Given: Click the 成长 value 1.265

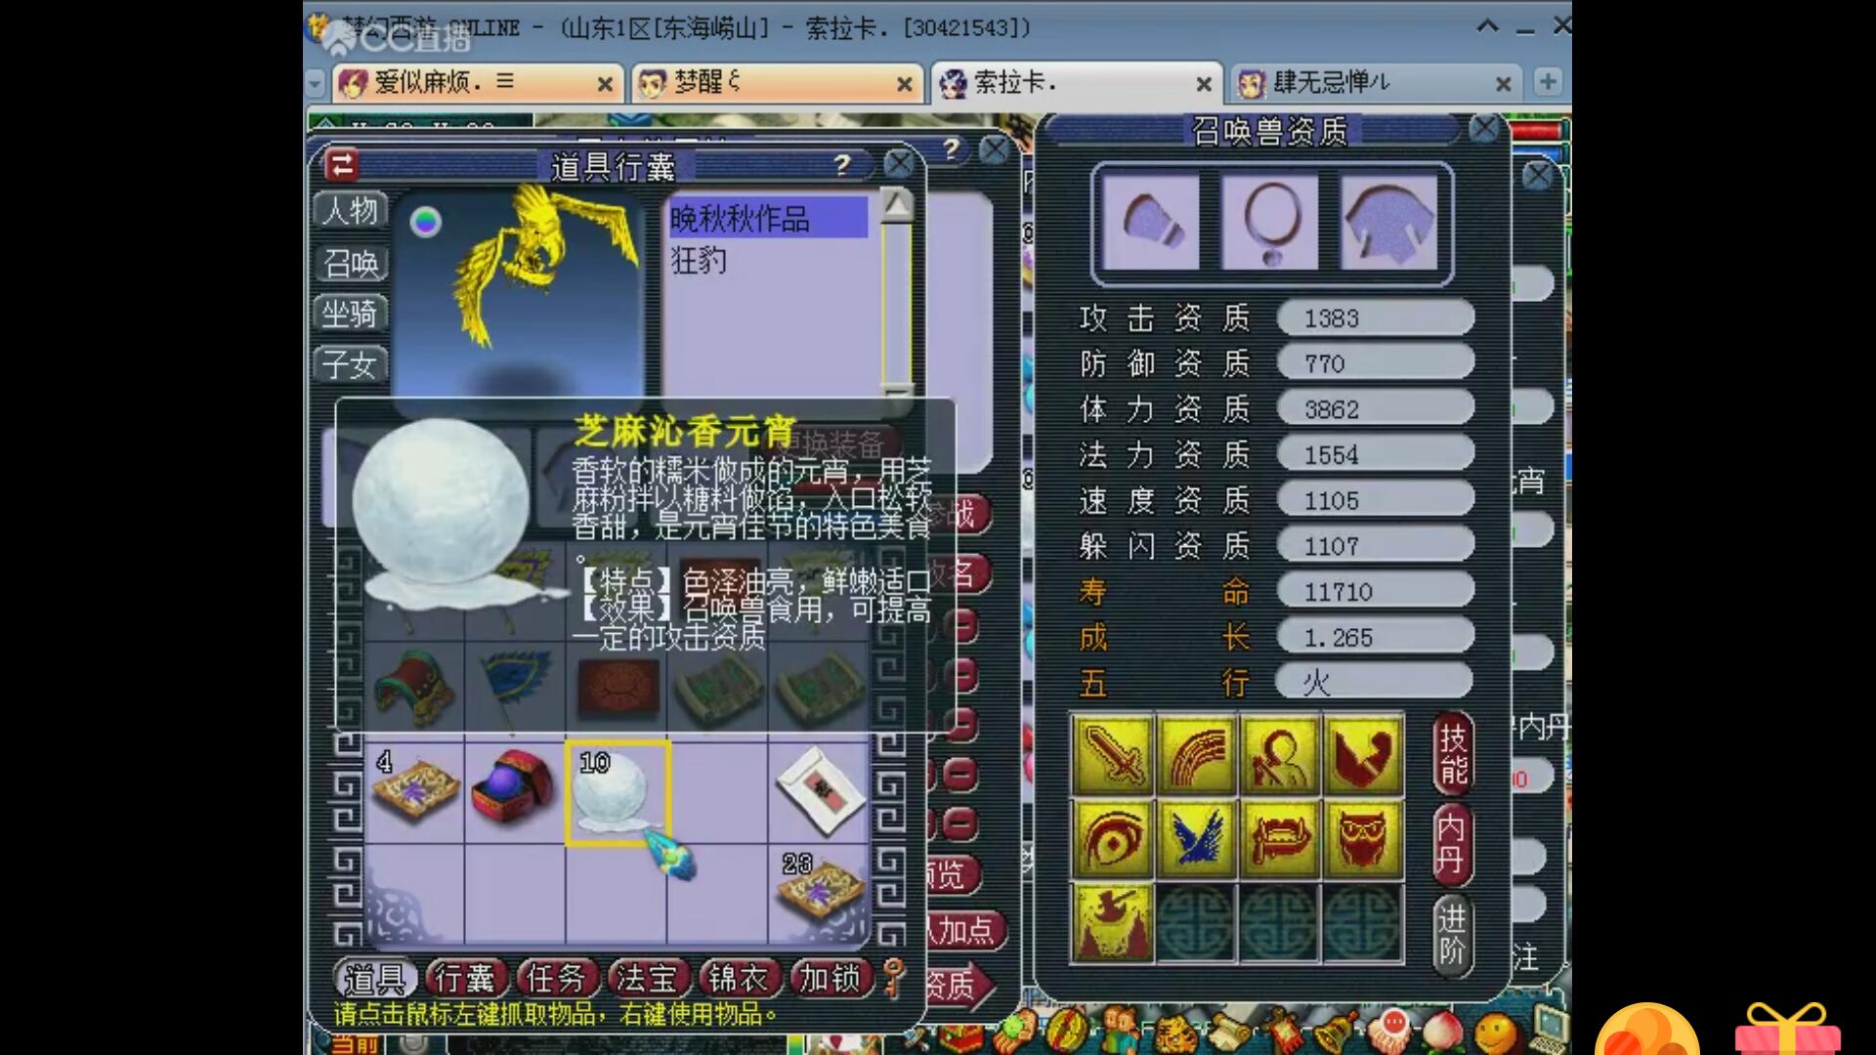Looking at the screenshot, I should (x=1376, y=637).
